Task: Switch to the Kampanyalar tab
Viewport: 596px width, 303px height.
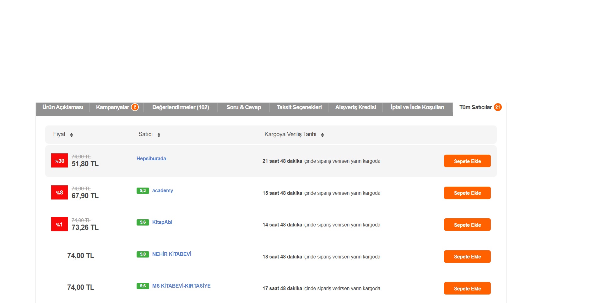Action: click(x=116, y=107)
